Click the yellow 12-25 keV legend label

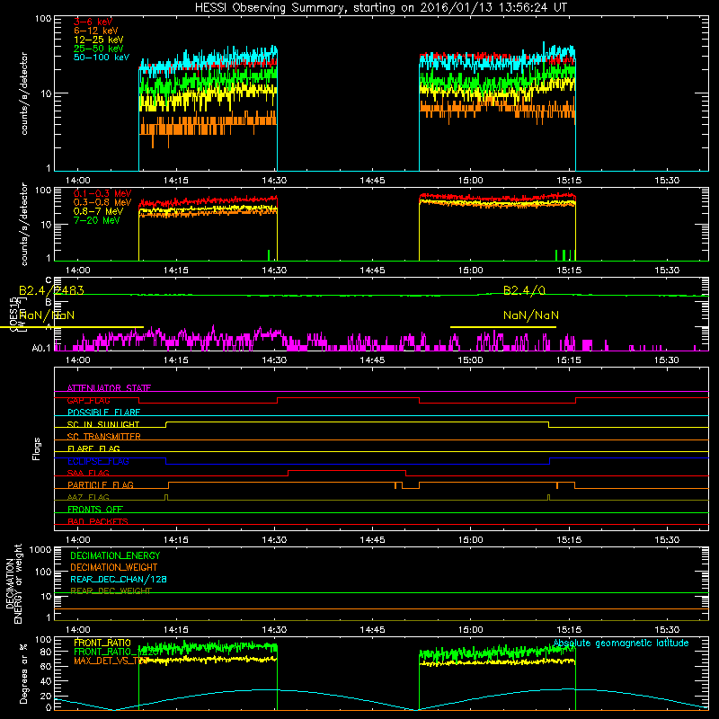pos(99,40)
